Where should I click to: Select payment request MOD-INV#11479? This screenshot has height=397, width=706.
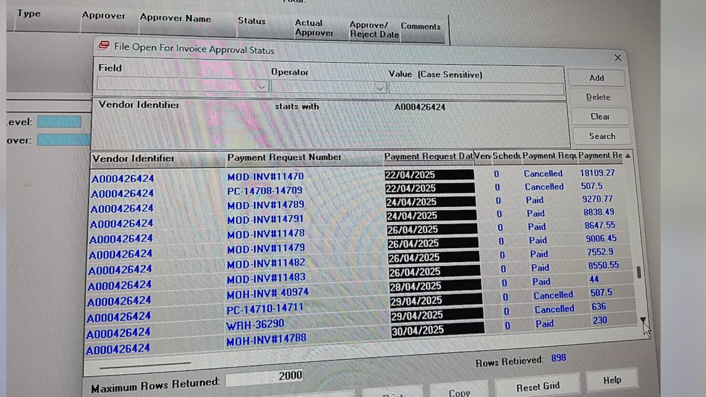[266, 248]
